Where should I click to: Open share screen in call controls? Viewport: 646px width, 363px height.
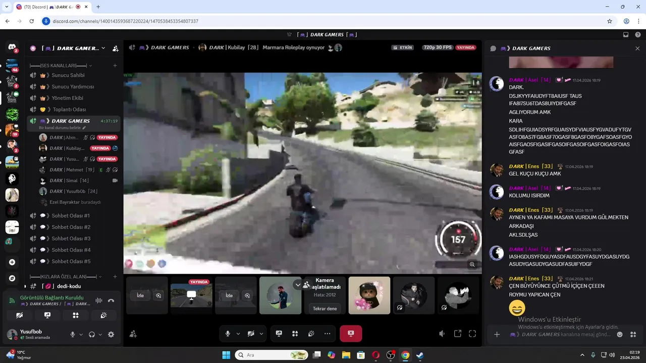(x=279, y=334)
